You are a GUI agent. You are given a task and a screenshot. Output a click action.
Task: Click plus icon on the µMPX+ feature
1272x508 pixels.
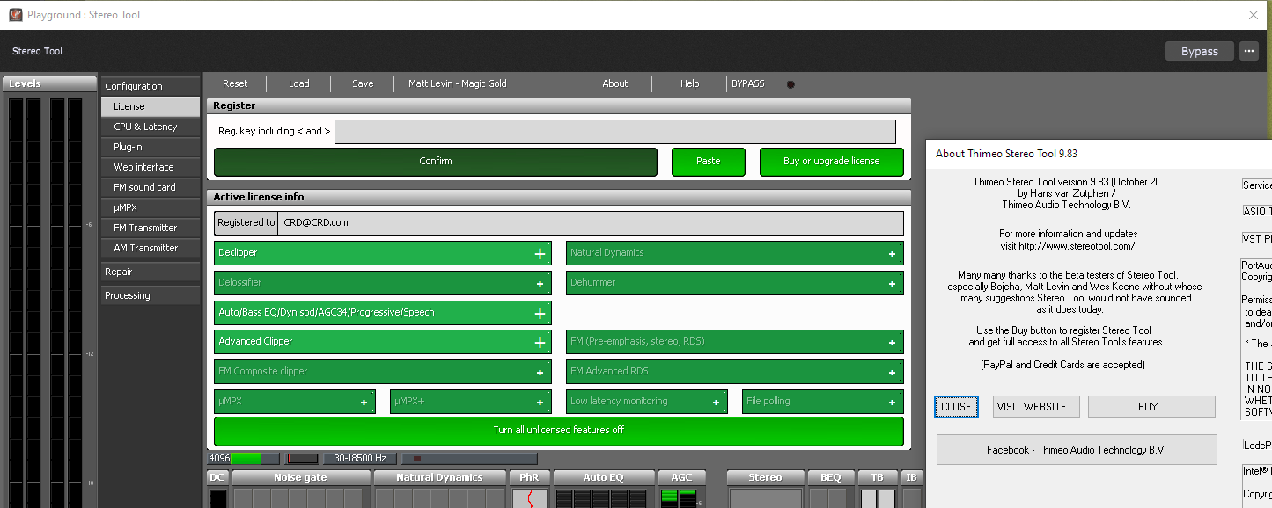point(540,403)
